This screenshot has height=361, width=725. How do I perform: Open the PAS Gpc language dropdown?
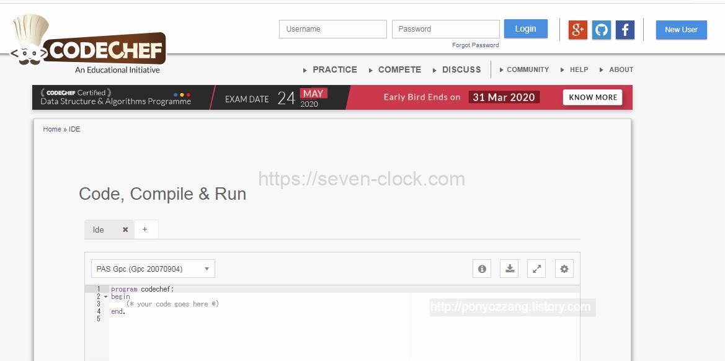[x=153, y=269]
